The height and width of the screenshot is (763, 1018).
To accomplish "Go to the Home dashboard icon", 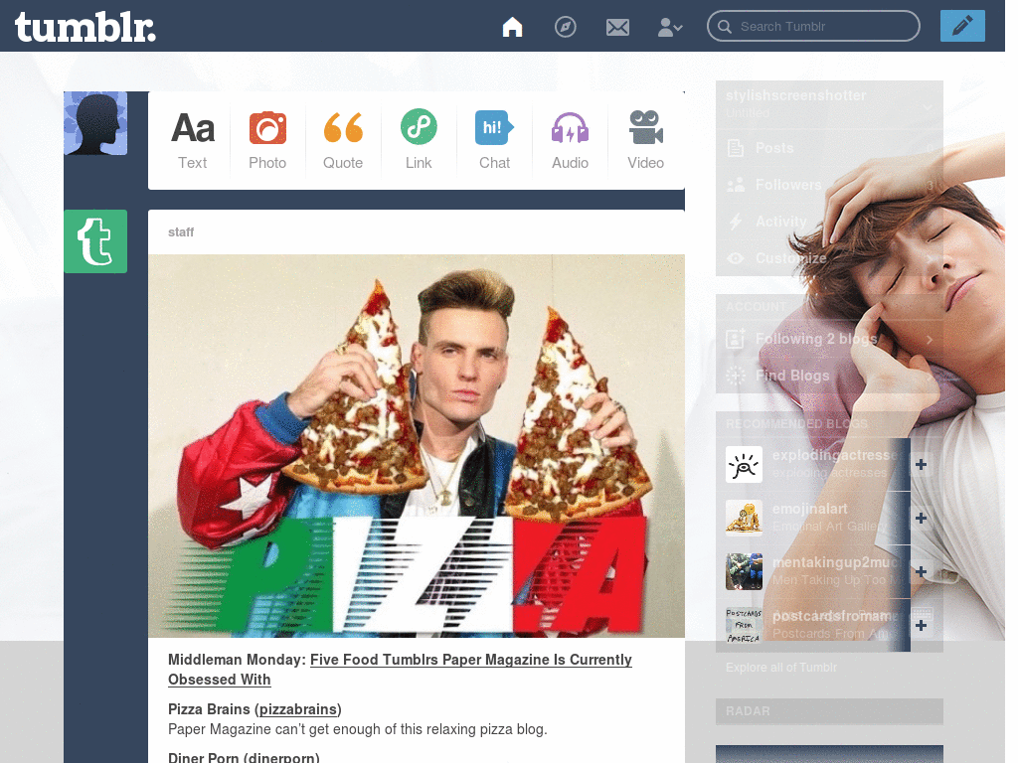I will pos(512,27).
